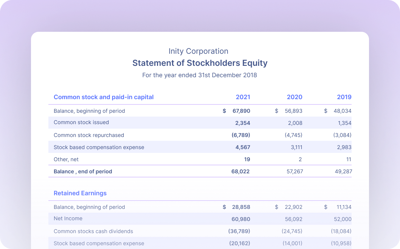Select the 60,980 Net Income value
Image resolution: width=400 pixels, height=249 pixels.
[241, 219]
